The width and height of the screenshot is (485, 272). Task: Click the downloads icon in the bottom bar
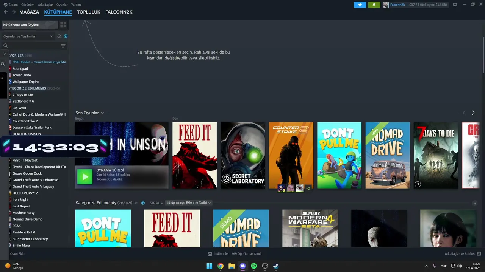[210, 254]
